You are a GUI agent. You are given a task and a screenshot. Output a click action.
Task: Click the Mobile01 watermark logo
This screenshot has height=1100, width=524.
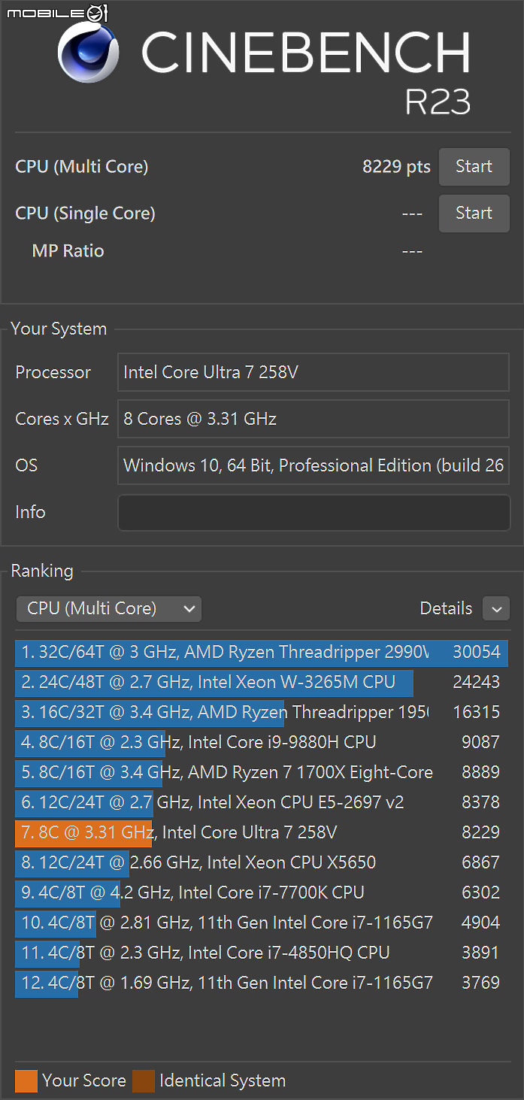tap(55, 12)
